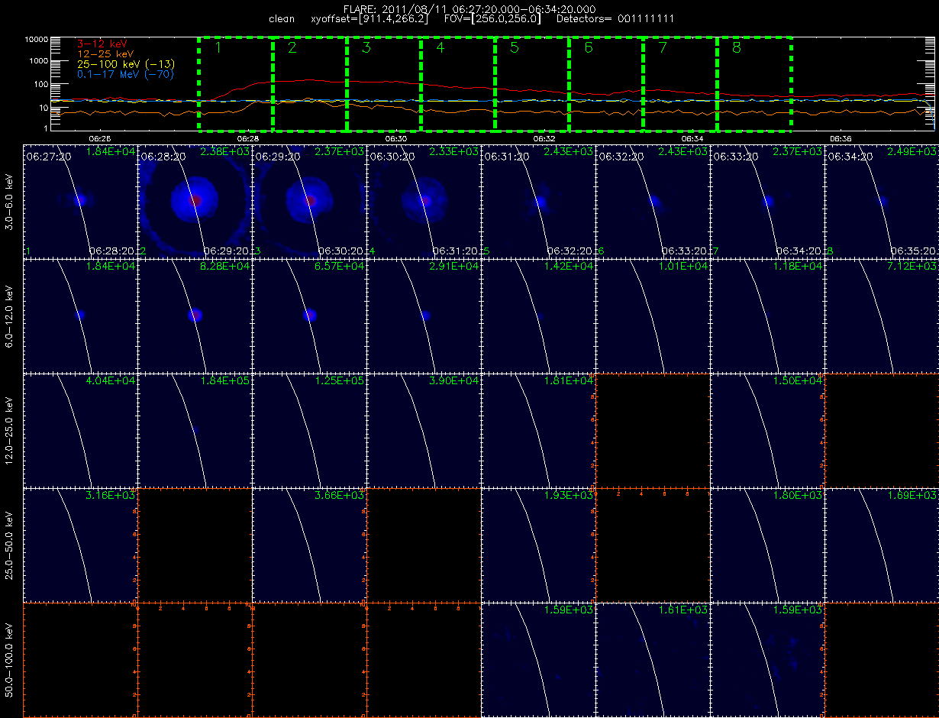Open the 50.0-100.0 keV image for interval 7
The width and height of the screenshot is (939, 718).
[767, 659]
